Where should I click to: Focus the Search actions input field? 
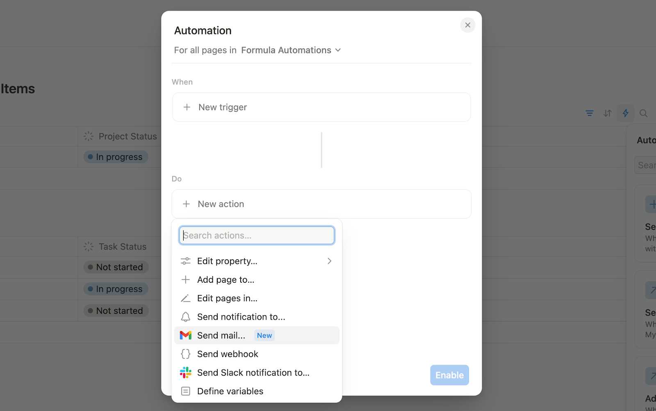pyautogui.click(x=257, y=236)
